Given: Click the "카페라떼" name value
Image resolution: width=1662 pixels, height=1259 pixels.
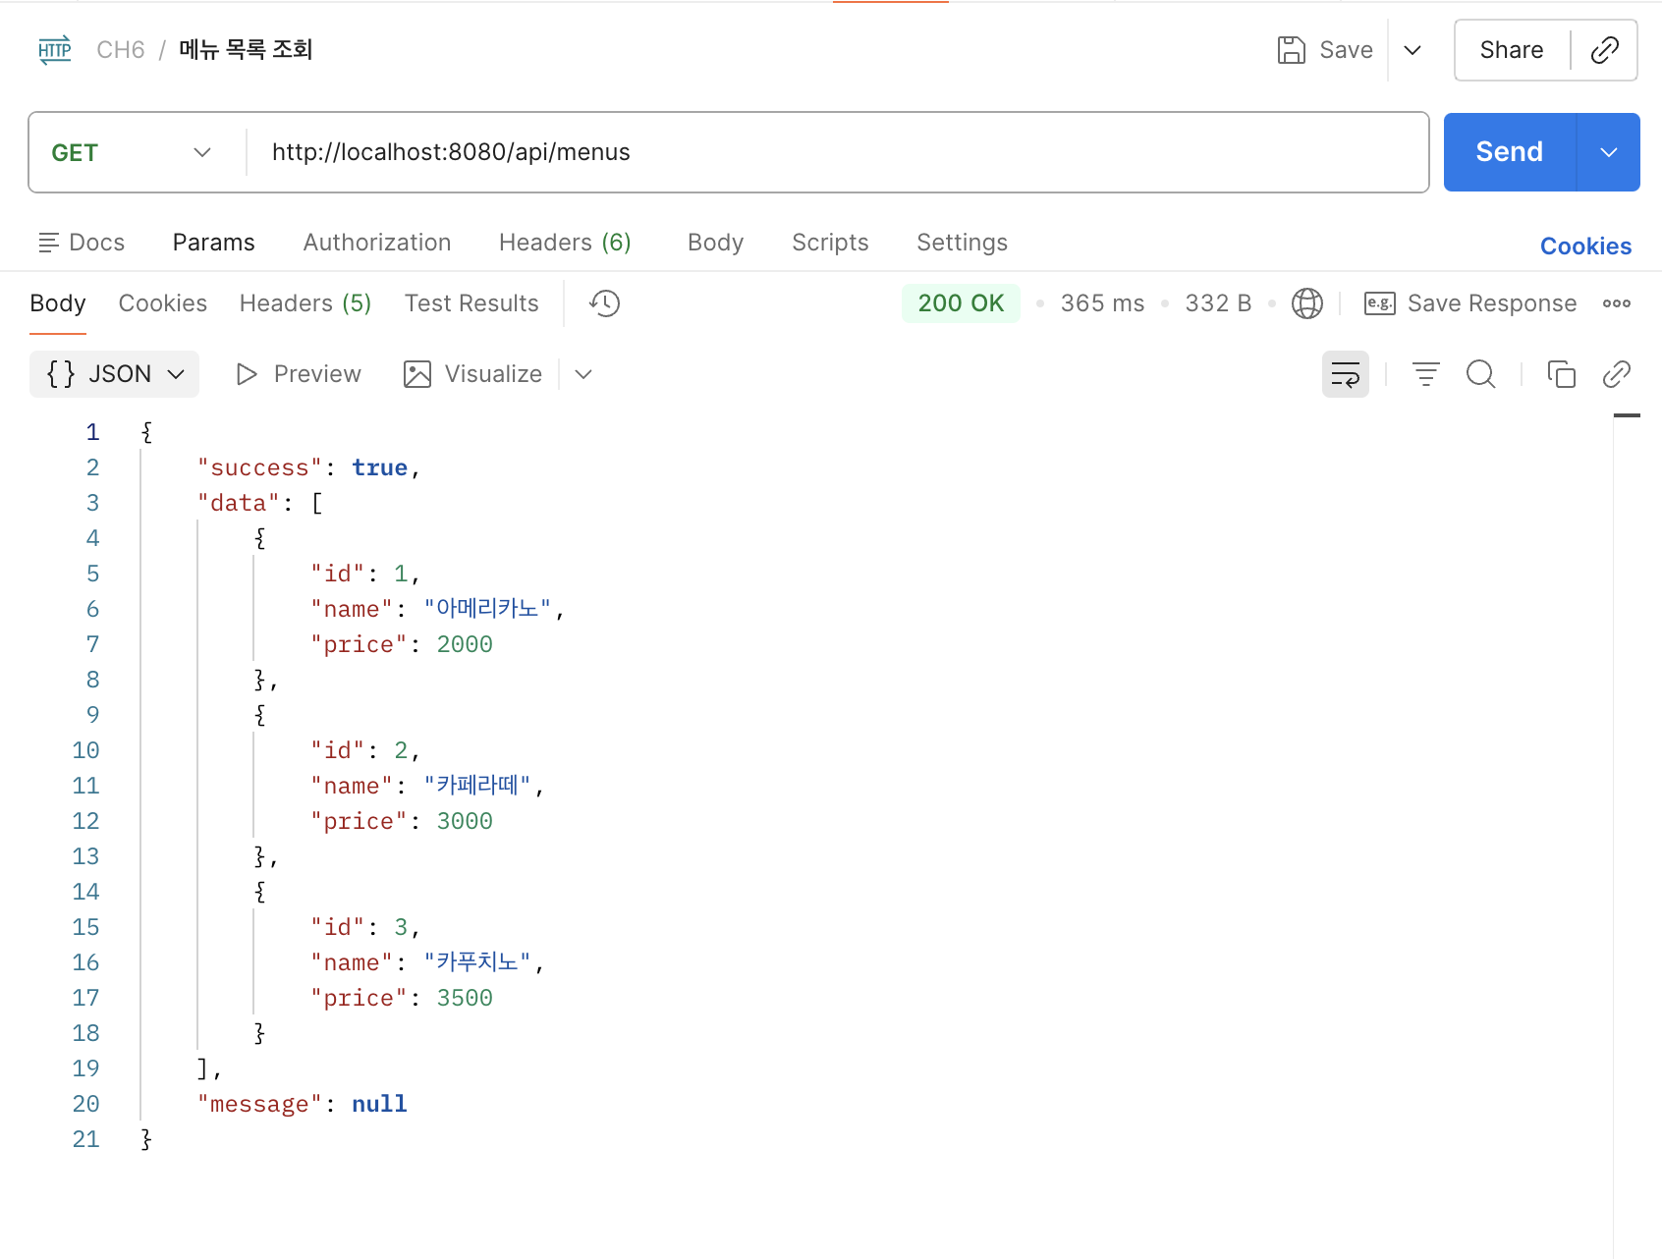Looking at the screenshot, I should (x=477, y=786).
